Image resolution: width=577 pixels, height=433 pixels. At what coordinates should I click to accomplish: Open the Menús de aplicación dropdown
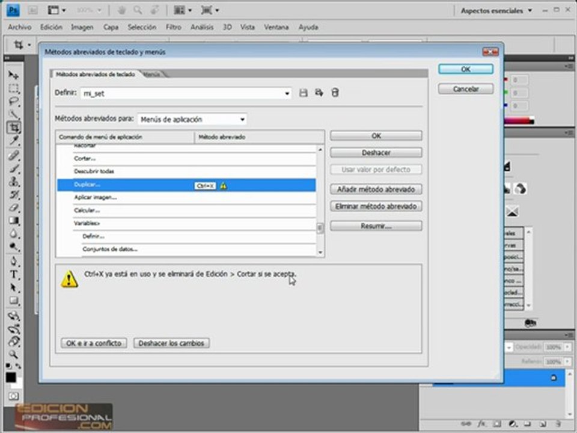coord(192,119)
